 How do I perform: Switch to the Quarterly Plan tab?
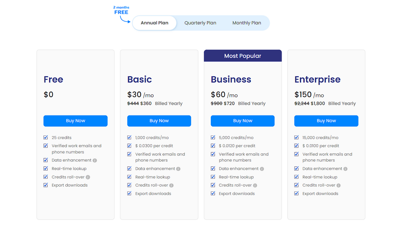[200, 23]
